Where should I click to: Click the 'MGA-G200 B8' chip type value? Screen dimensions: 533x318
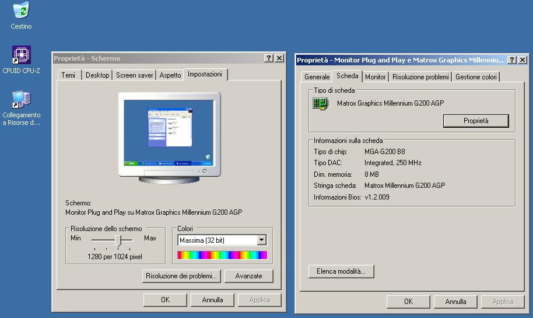click(x=384, y=151)
